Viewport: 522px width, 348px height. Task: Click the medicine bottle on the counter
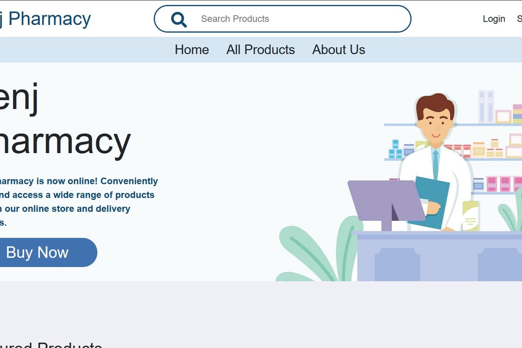471,216
